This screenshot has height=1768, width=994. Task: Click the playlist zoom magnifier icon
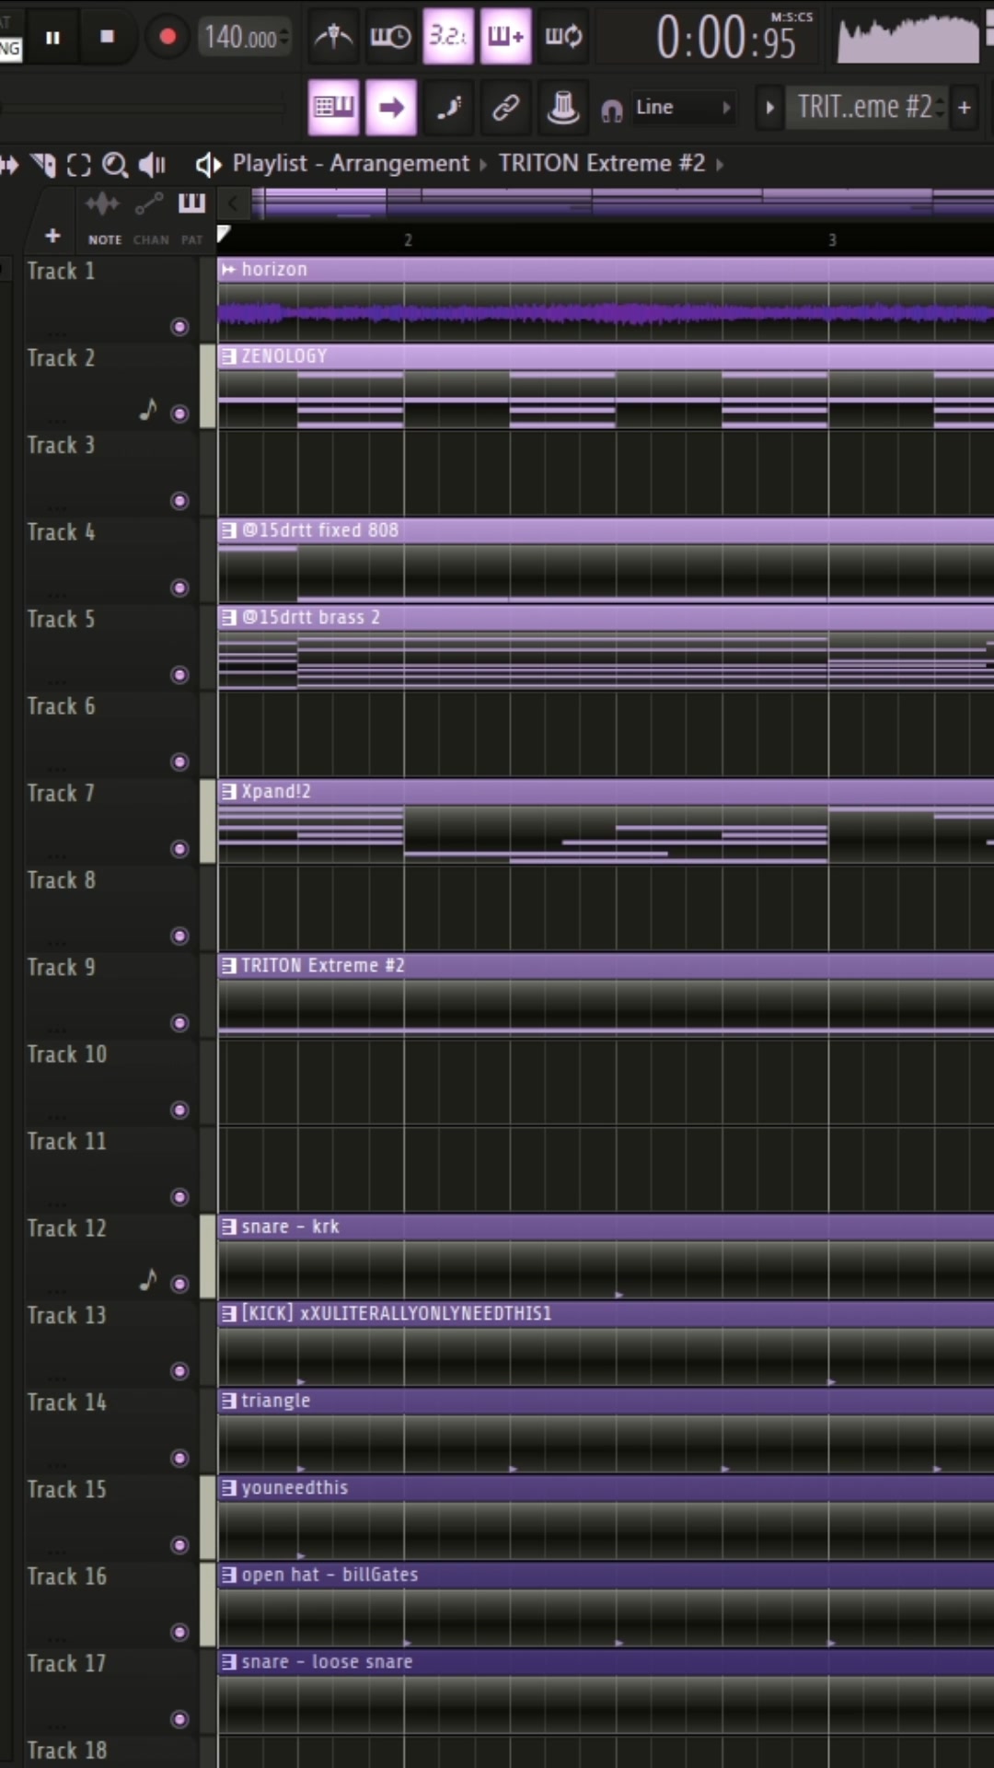click(x=115, y=165)
